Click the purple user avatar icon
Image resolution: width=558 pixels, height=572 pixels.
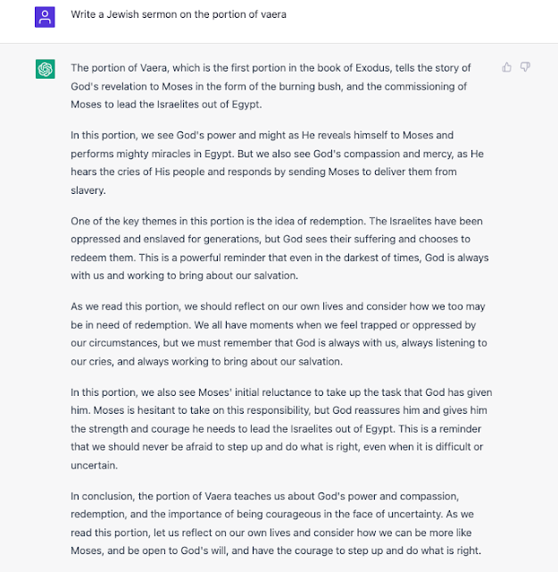(x=45, y=17)
